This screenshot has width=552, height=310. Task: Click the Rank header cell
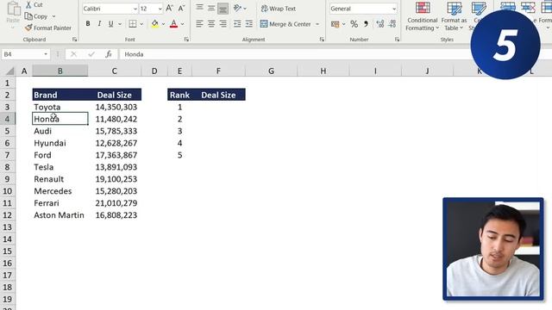click(x=179, y=95)
